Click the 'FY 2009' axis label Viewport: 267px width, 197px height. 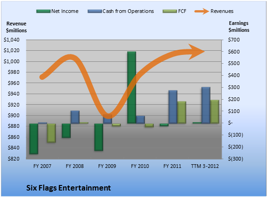[x=107, y=166]
